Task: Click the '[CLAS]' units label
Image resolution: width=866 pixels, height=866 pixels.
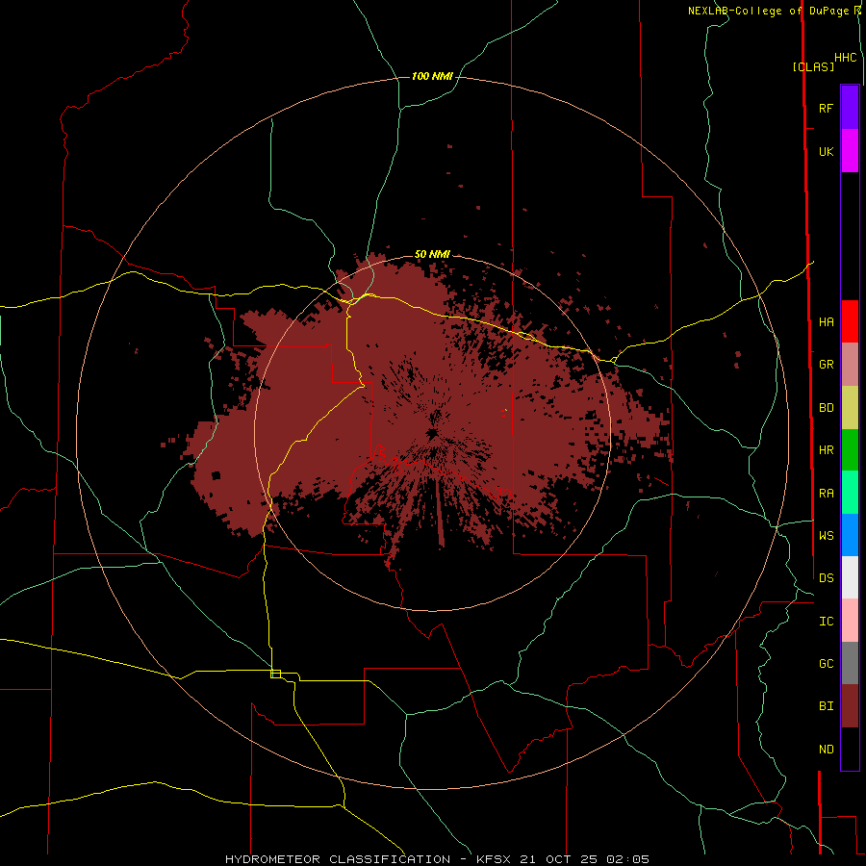Action: [813, 66]
